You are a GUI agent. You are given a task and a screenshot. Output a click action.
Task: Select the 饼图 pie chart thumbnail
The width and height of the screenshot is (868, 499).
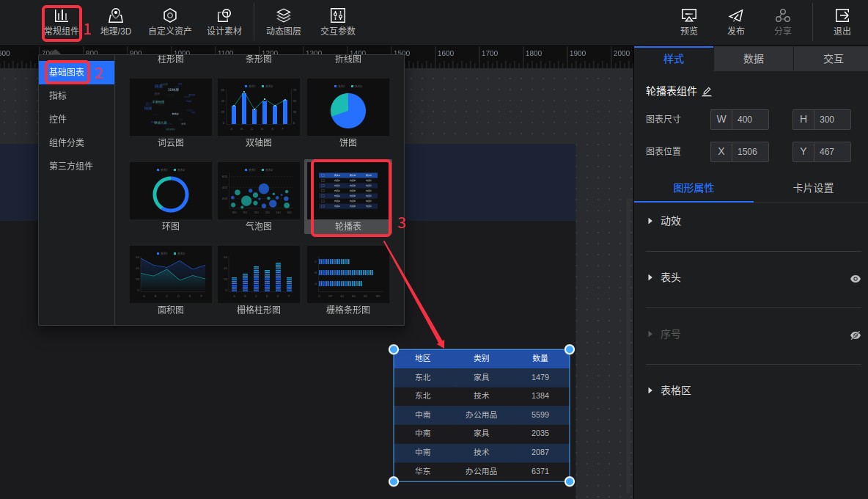(348, 108)
